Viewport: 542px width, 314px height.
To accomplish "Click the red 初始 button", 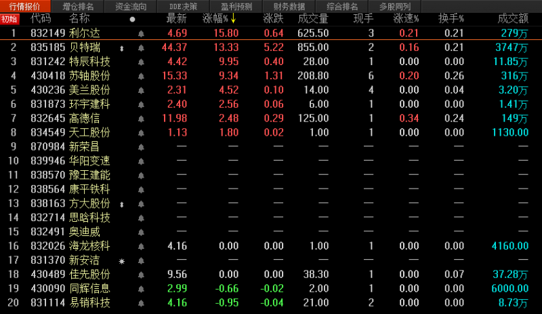I will [9, 19].
